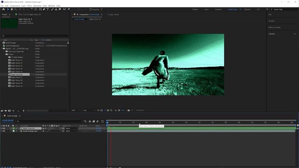Mute audio of Guide footage.mp4 layer
The image size is (299, 168).
coord(4,131)
